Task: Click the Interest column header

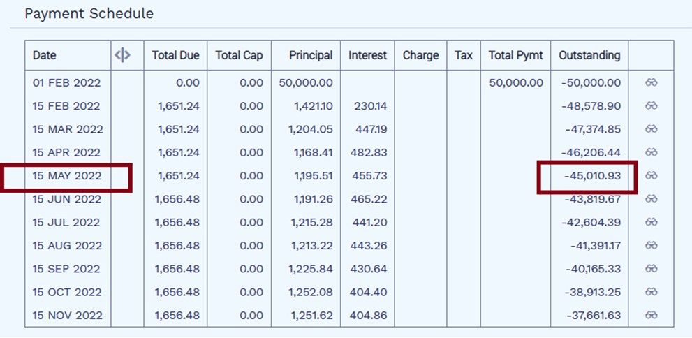Action: [367, 55]
